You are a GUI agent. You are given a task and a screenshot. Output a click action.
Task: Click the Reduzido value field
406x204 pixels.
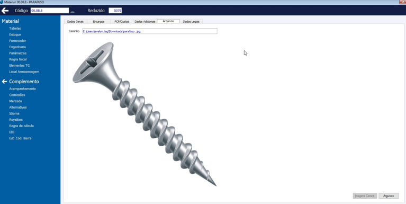[x=115, y=11]
